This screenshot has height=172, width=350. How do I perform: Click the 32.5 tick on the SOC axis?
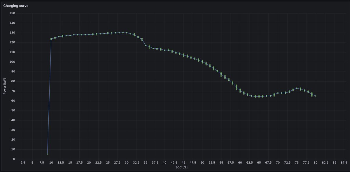(x=136, y=162)
